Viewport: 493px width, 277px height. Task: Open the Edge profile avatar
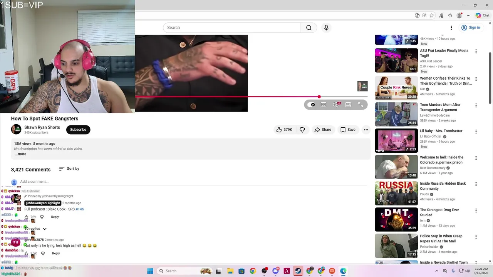[x=459, y=15]
